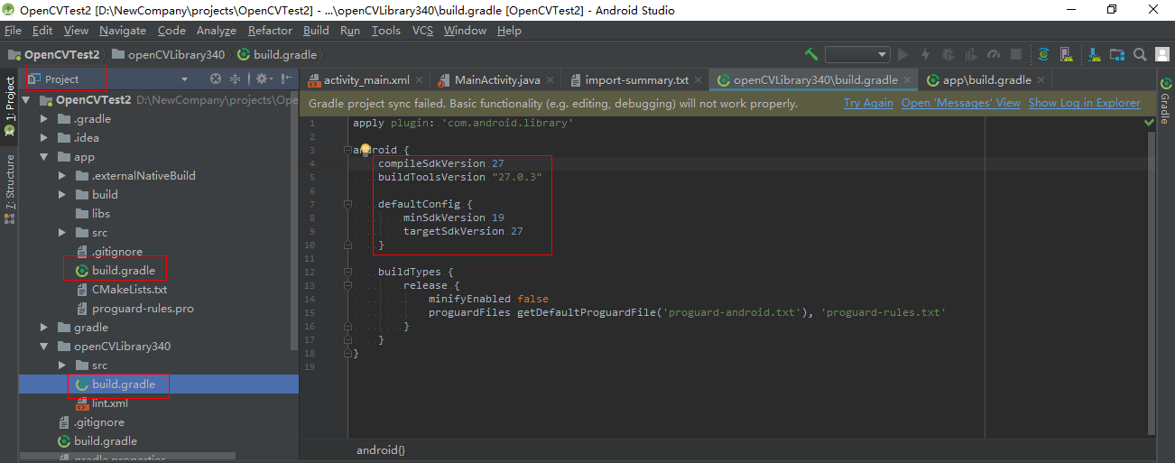Fold the buildTypes block in gutter
This screenshot has width=1175, height=463.
point(347,272)
